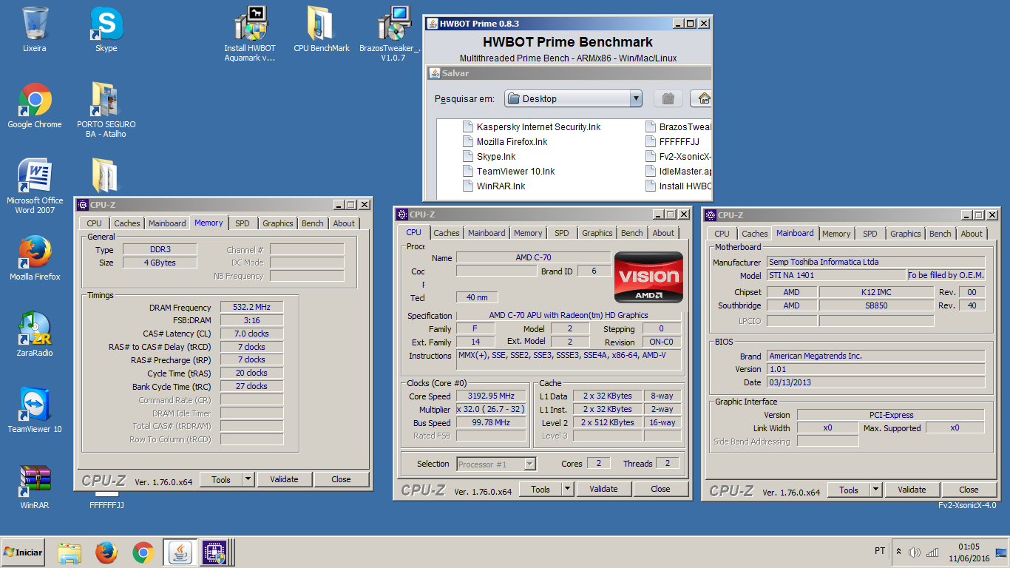Viewport: 1010px width, 568px height.
Task: Open the WinRAR desktop shortcut
Action: [35, 487]
